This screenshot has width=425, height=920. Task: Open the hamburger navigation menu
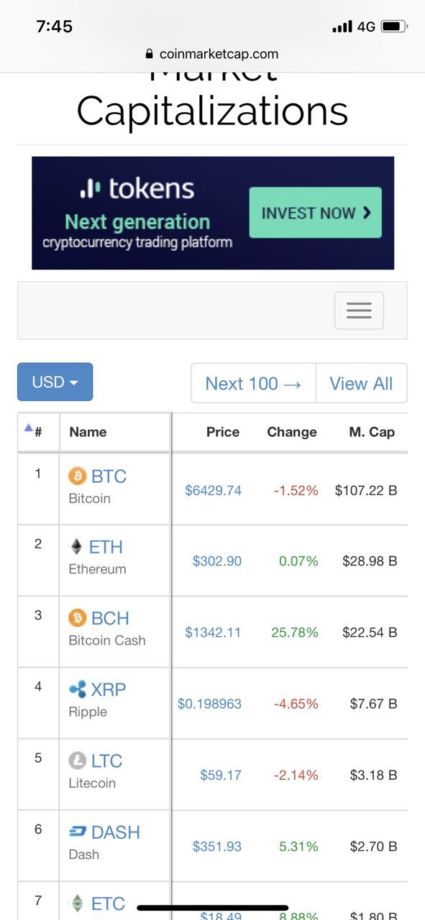[x=359, y=310]
